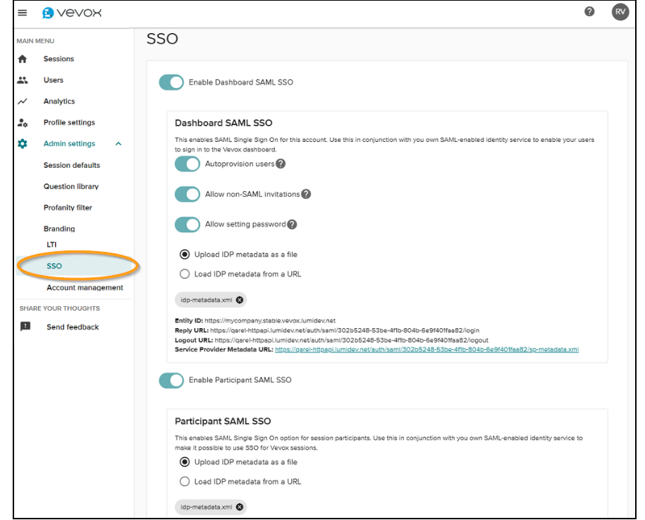
Task: Click the Logout URL text
Action: pos(351,340)
